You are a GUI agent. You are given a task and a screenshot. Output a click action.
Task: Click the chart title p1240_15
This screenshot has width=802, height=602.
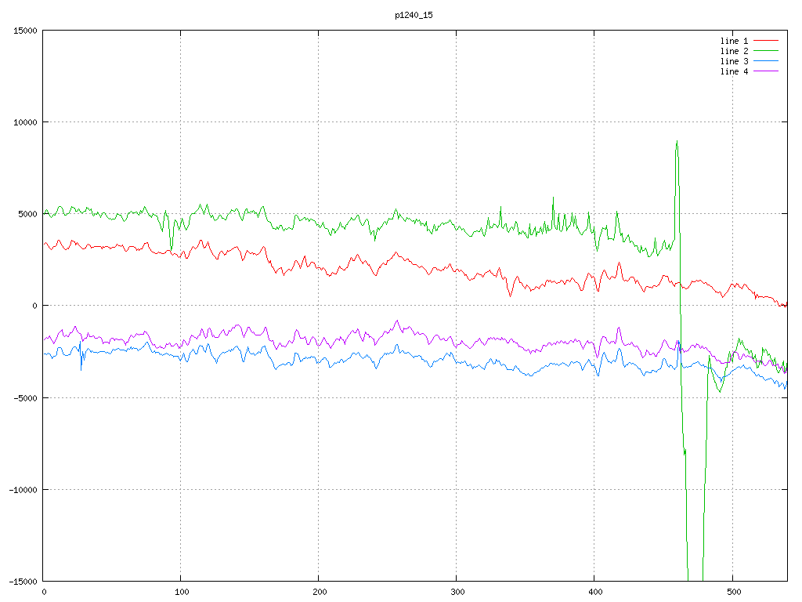414,16
